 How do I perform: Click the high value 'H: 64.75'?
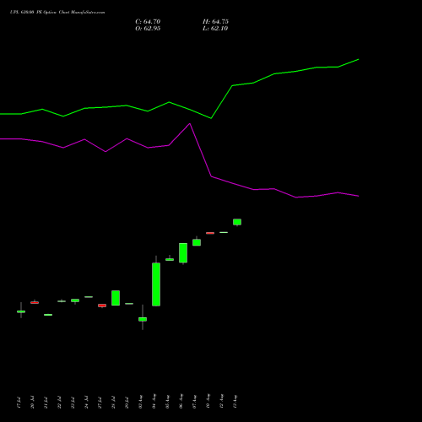point(215,22)
